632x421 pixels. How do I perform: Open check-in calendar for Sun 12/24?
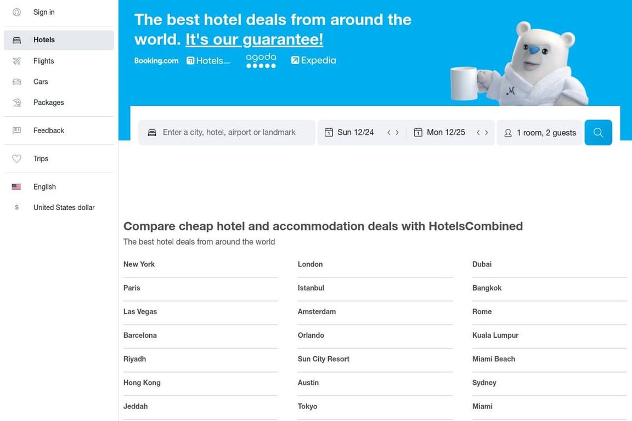(x=349, y=132)
